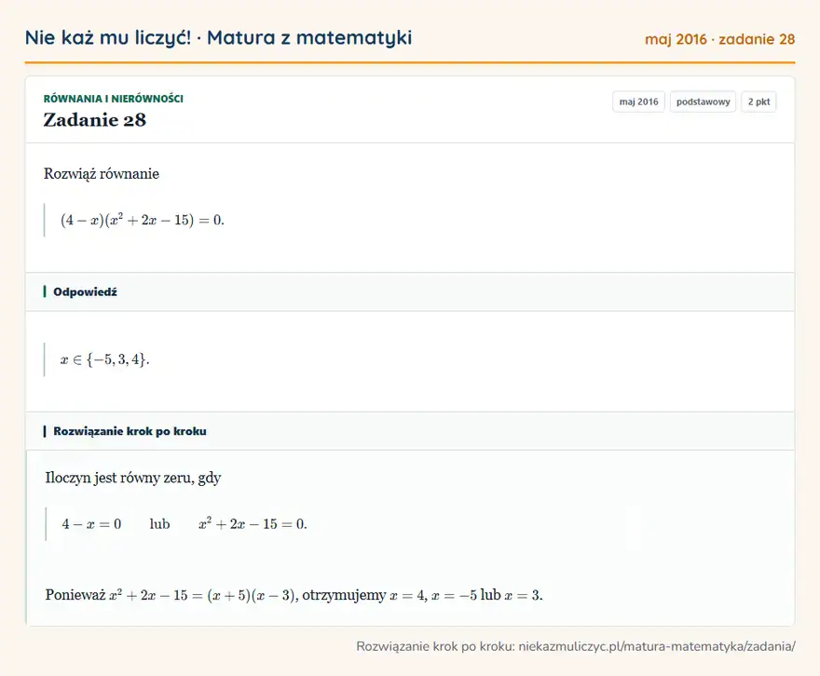Click the 'Zadanie 28' heading
The width and height of the screenshot is (820, 676).
pos(95,119)
